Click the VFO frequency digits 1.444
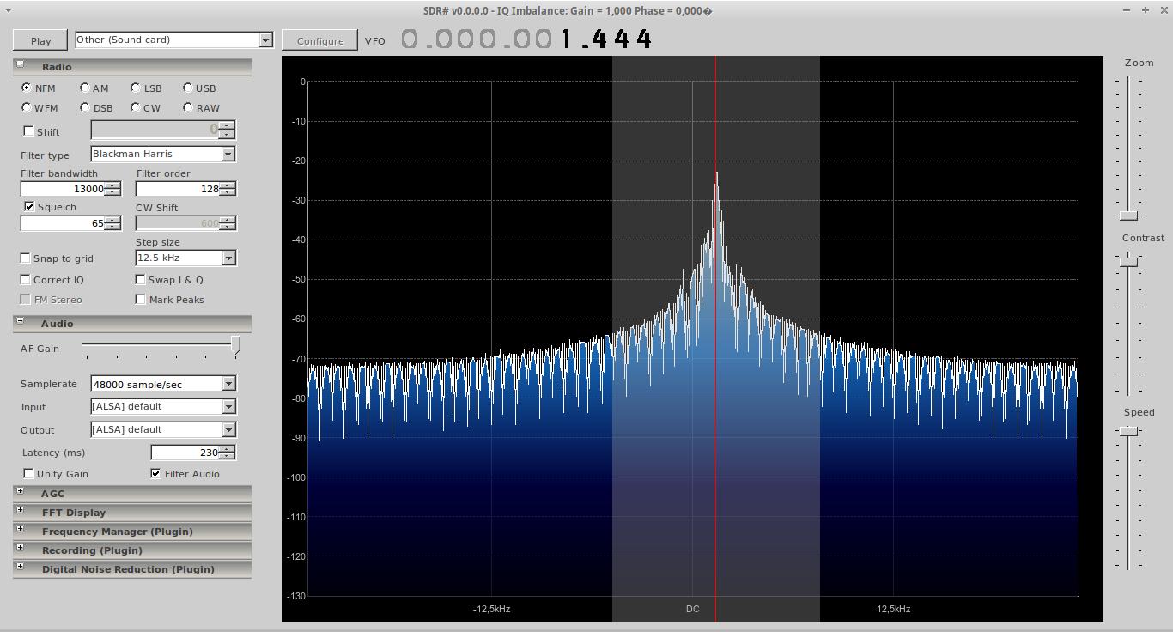 (x=607, y=39)
